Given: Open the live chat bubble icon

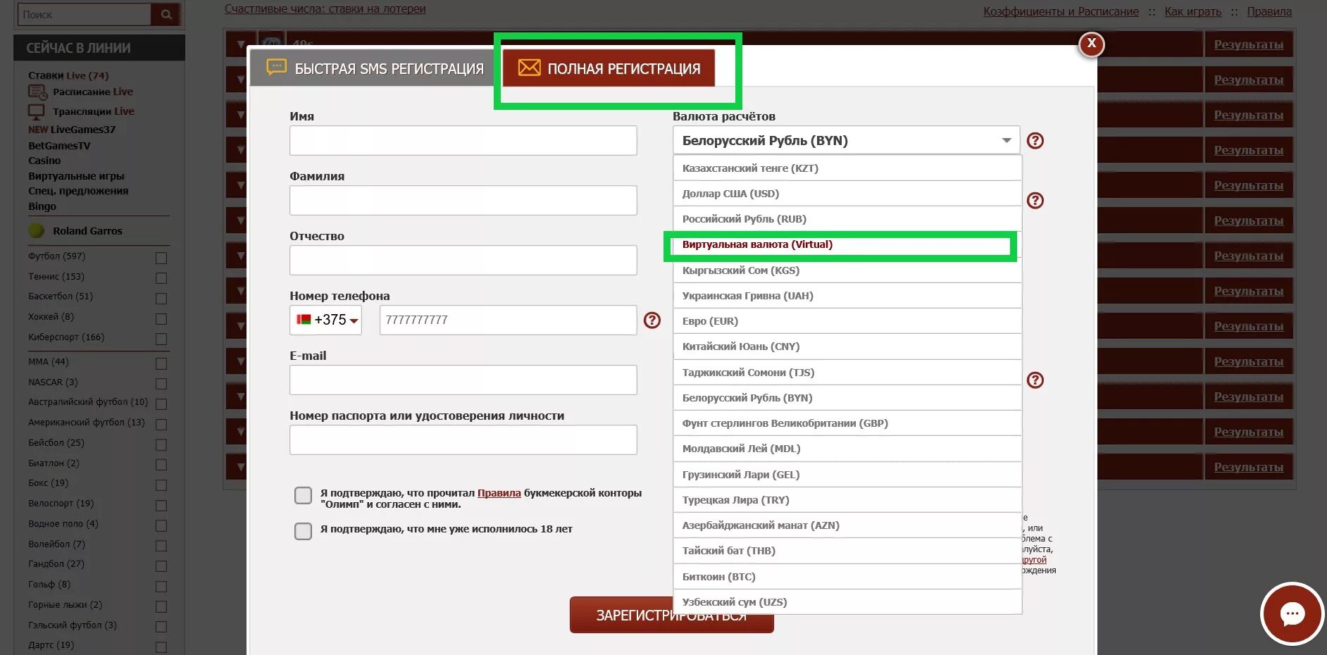Looking at the screenshot, I should point(1292,614).
